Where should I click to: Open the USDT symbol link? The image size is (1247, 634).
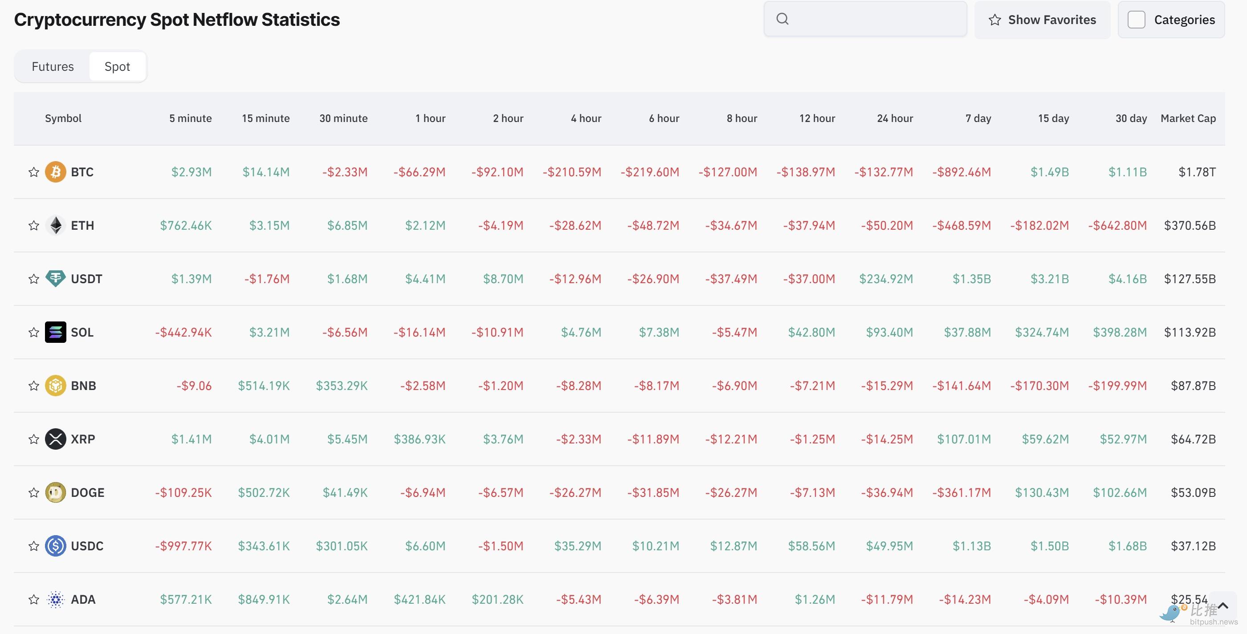point(87,279)
